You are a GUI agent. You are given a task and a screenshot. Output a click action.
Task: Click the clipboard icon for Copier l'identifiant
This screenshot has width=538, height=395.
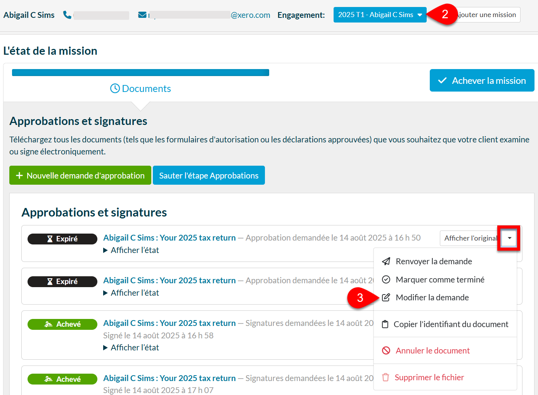click(385, 324)
